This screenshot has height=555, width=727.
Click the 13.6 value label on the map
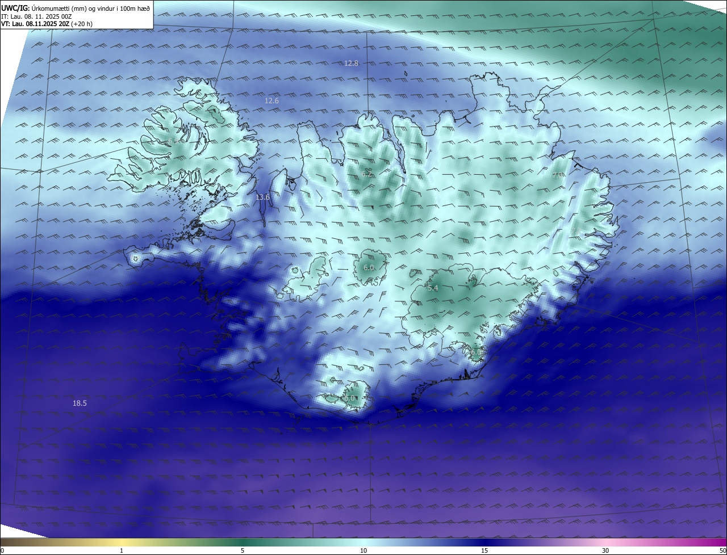tap(262, 197)
